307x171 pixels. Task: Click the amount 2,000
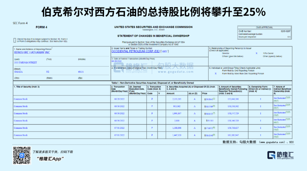pyautogui.click(x=177, y=121)
